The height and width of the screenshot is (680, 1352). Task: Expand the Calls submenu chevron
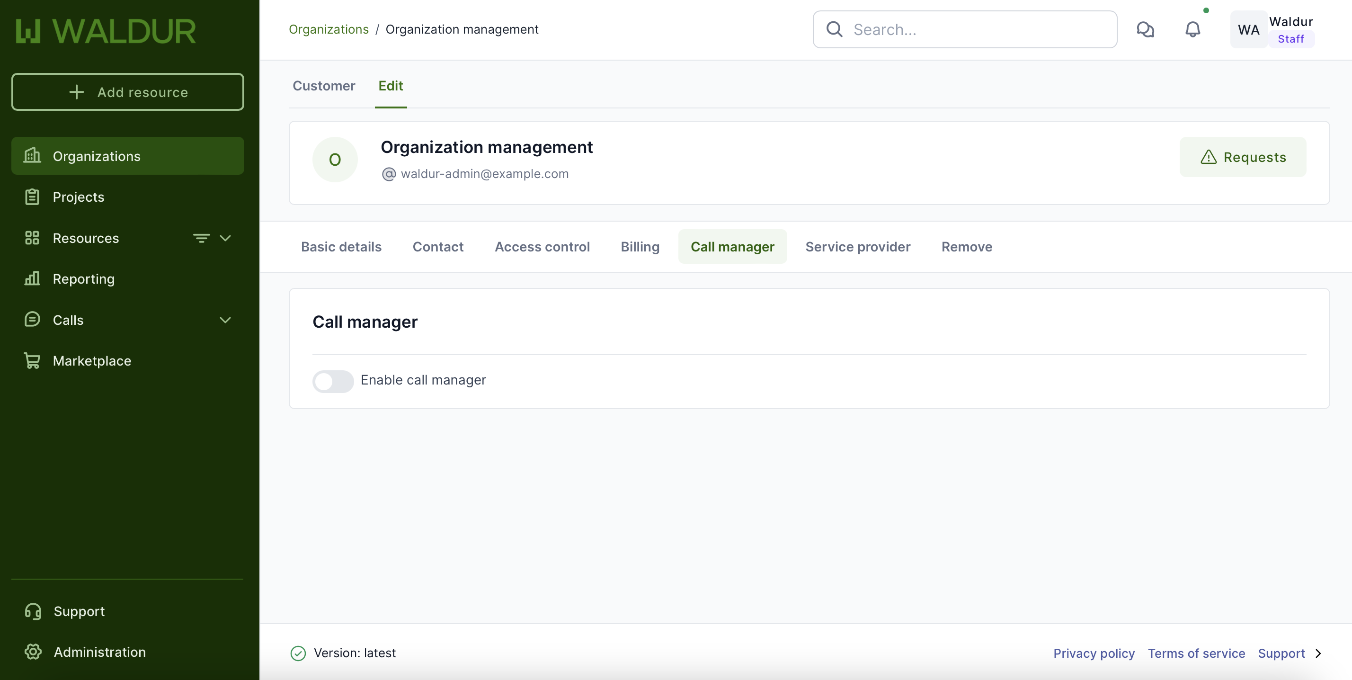(x=225, y=320)
